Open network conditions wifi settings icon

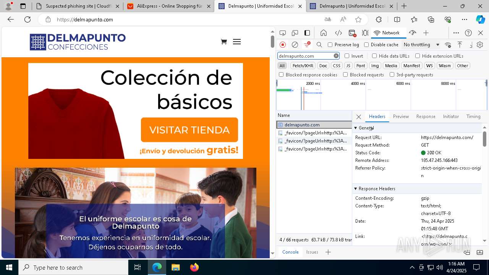448,45
